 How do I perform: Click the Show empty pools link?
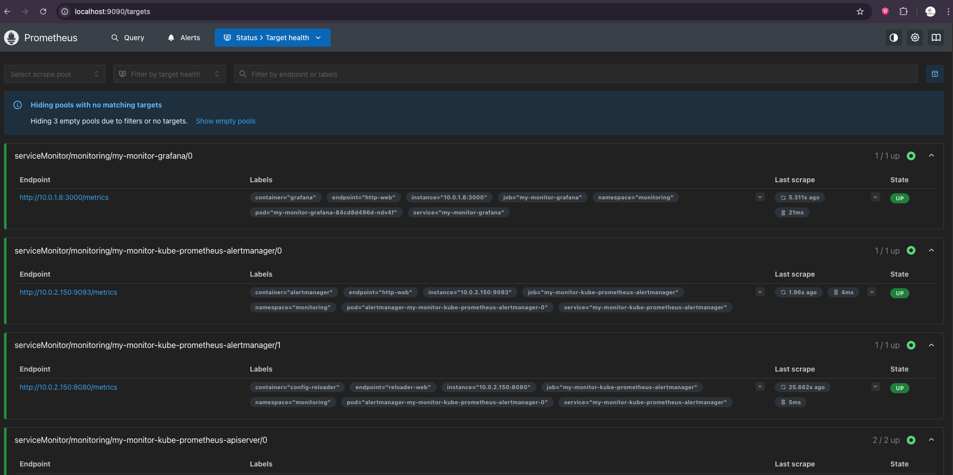click(x=225, y=121)
